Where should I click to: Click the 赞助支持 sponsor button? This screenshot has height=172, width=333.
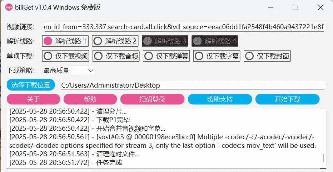point(220,99)
